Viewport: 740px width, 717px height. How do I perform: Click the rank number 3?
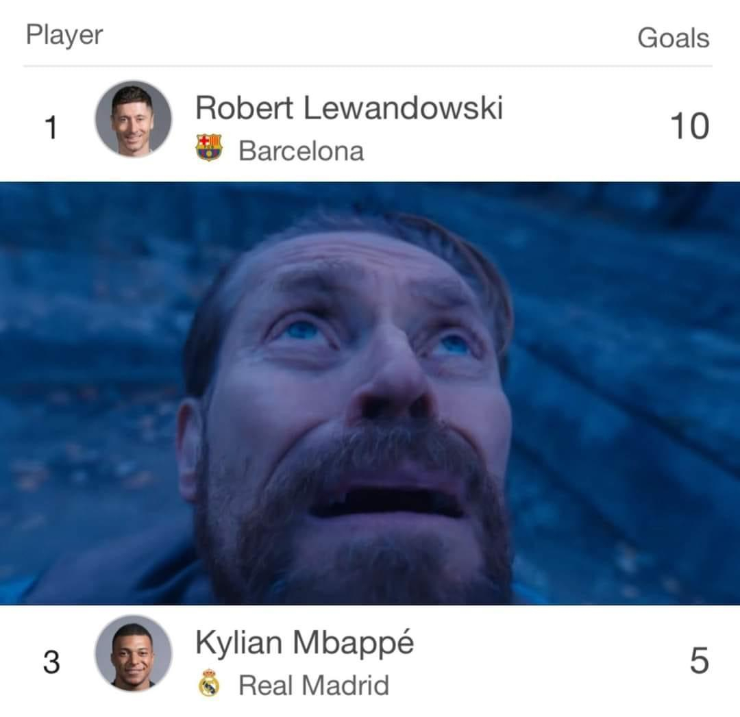(x=51, y=662)
